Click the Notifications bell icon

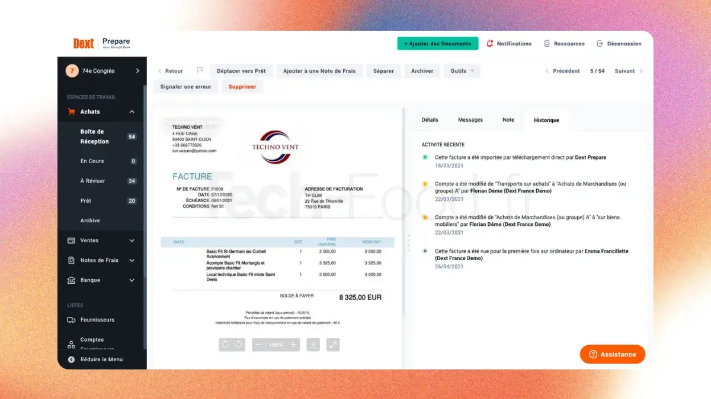point(490,44)
